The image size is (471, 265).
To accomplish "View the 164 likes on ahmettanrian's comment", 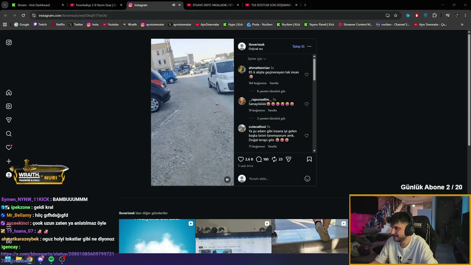I will click(258, 83).
